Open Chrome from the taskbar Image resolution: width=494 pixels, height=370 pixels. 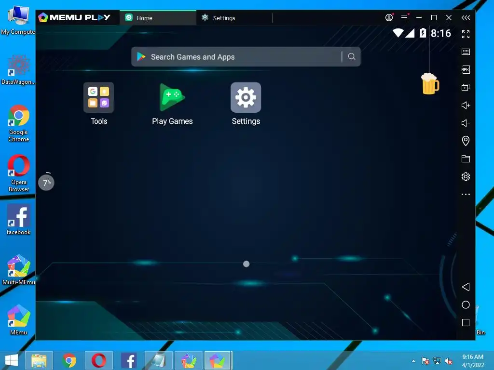point(69,360)
